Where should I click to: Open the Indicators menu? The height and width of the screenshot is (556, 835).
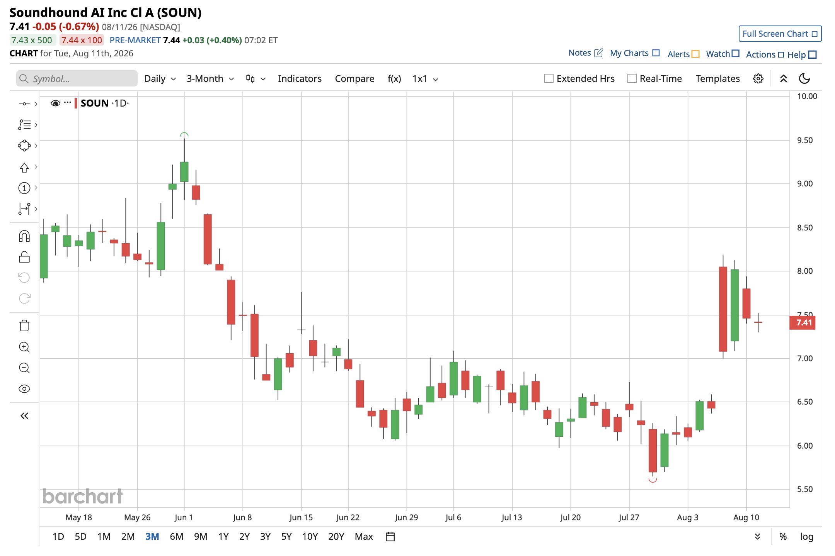click(x=300, y=79)
